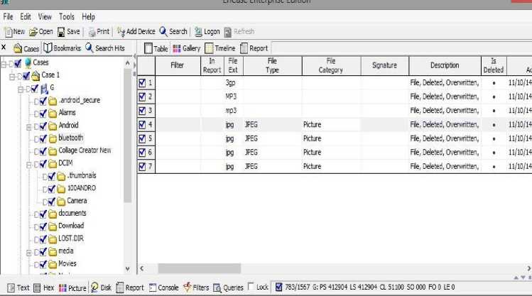Select the Picture view at bottom
532x296 pixels.
pos(63,288)
